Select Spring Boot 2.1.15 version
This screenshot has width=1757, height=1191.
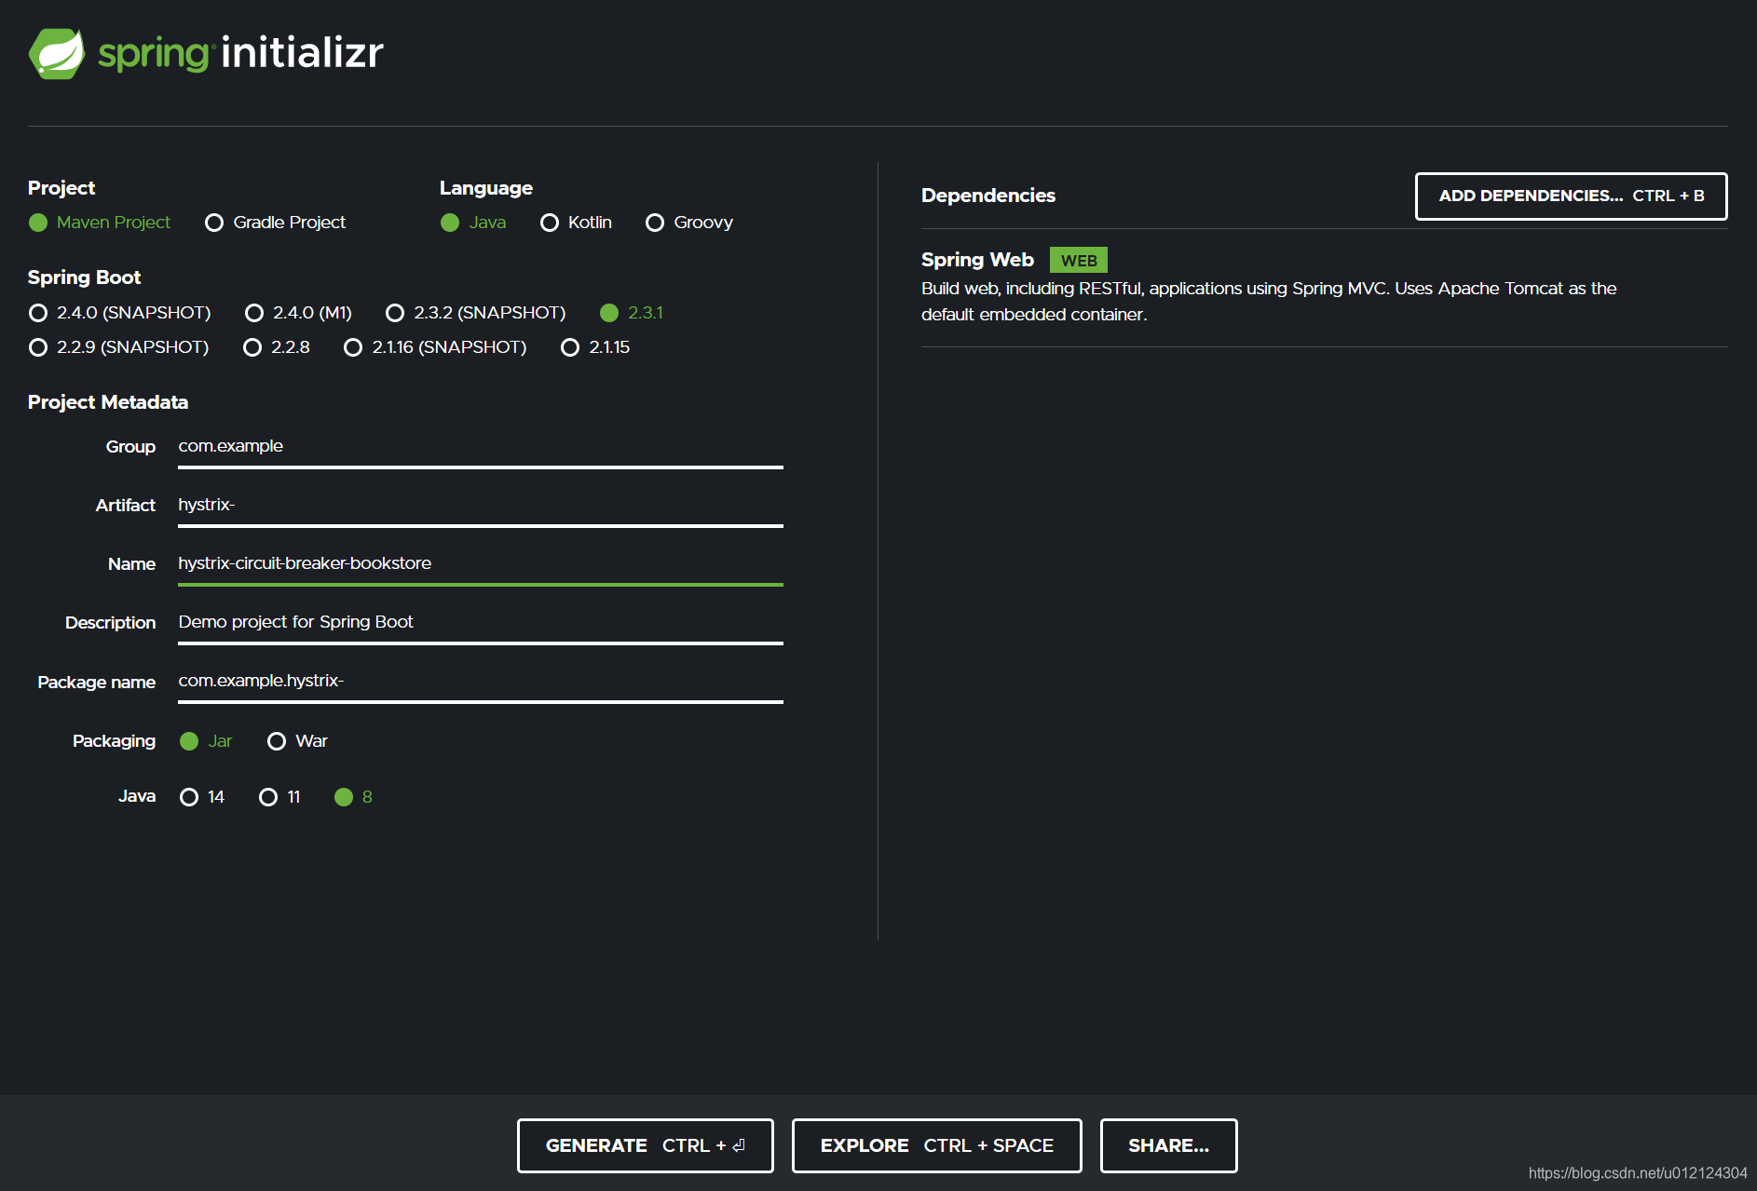595,347
